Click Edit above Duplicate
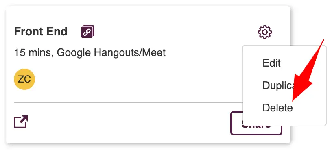Screen dimensions: 332x152 (x=271, y=63)
